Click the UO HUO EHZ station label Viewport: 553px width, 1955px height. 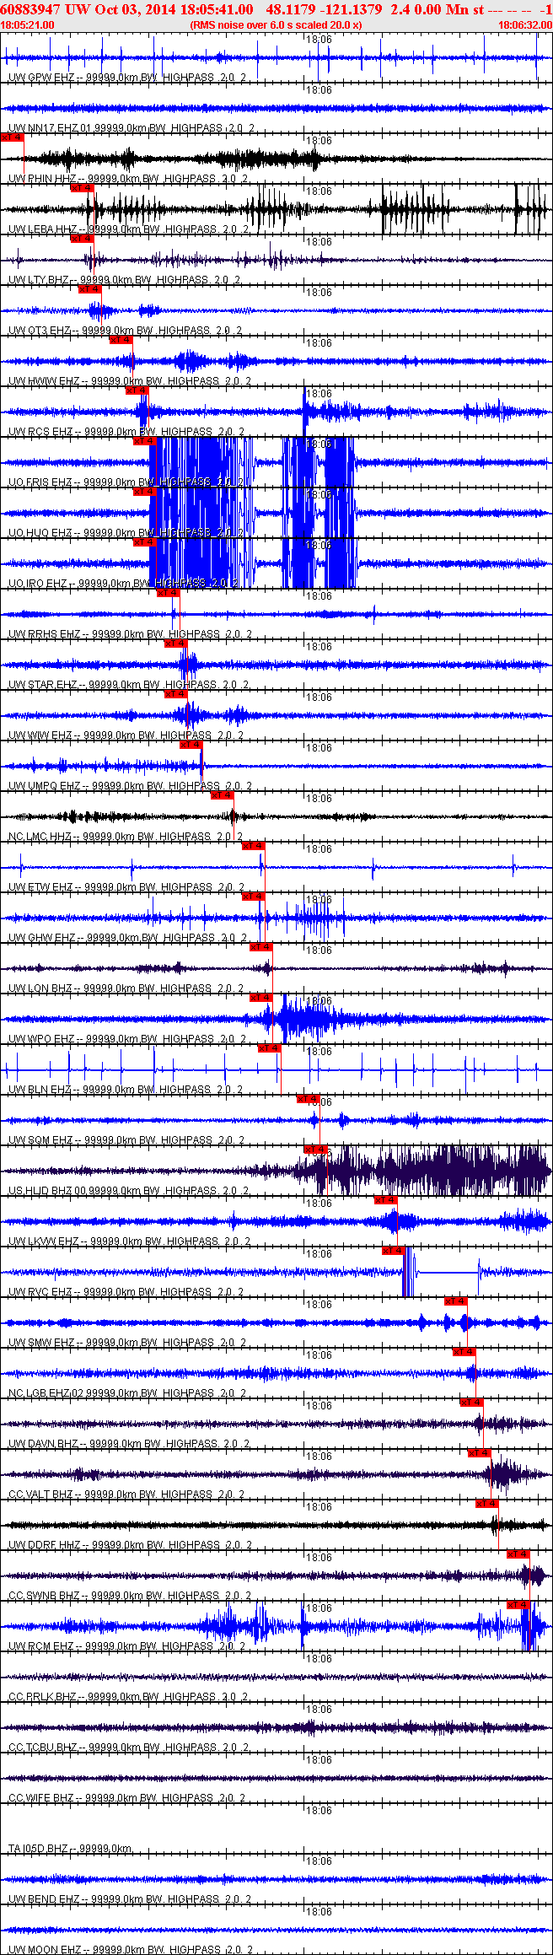(126, 533)
